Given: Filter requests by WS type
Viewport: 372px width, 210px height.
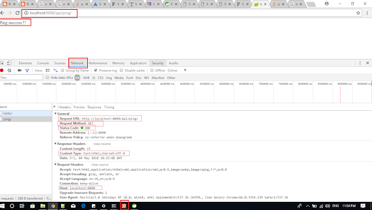Looking at the screenshot, I should tap(146, 78).
